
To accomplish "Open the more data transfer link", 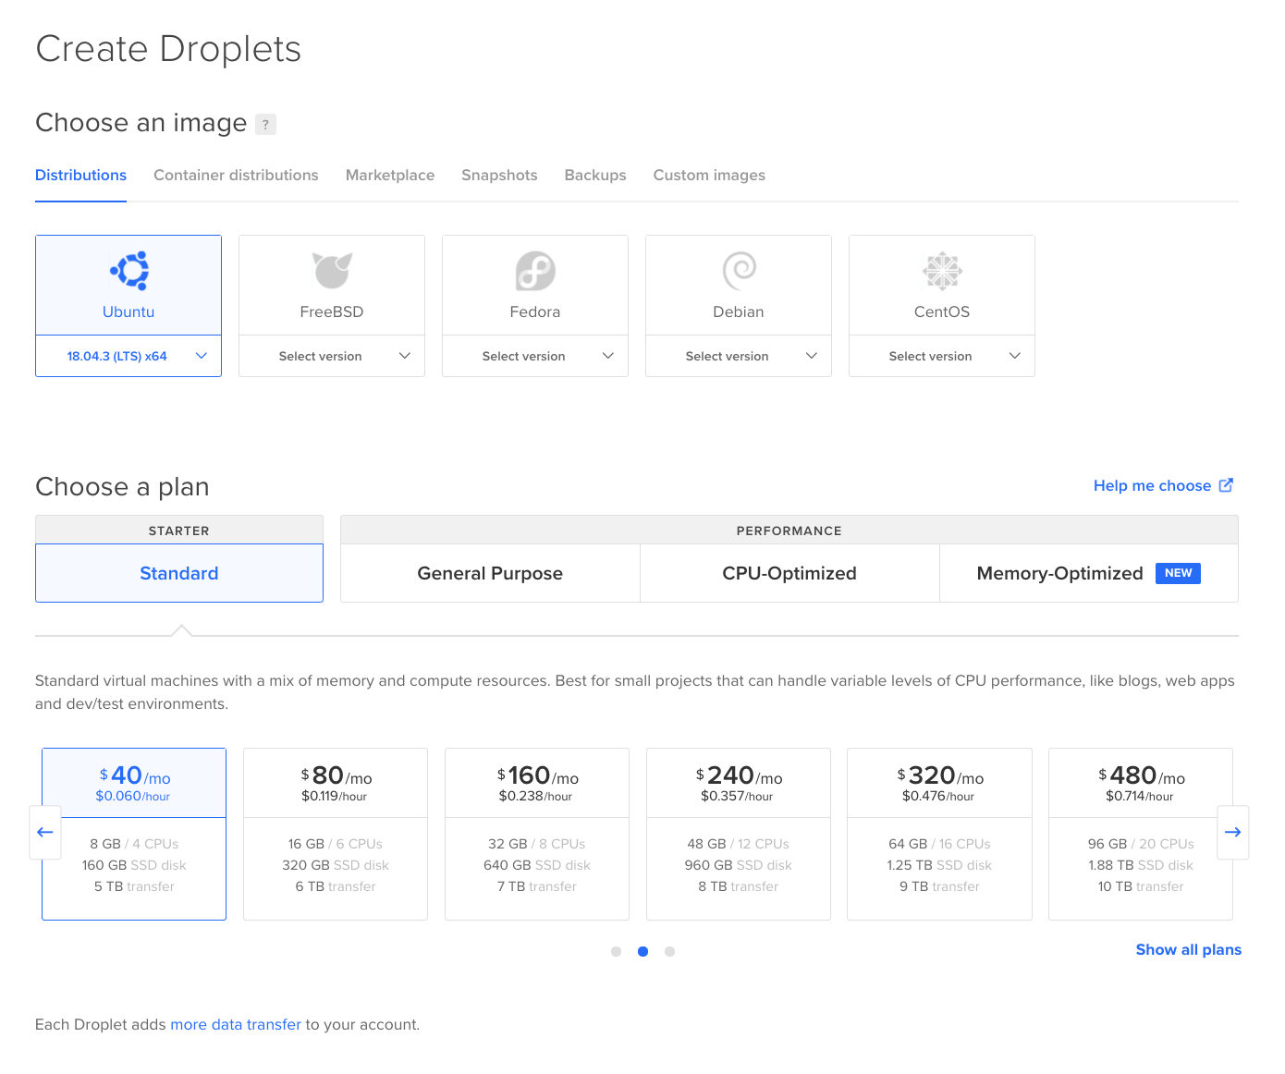I will [236, 1025].
